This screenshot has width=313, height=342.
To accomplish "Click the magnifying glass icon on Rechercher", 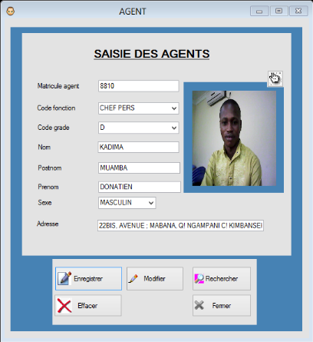I will [199, 278].
